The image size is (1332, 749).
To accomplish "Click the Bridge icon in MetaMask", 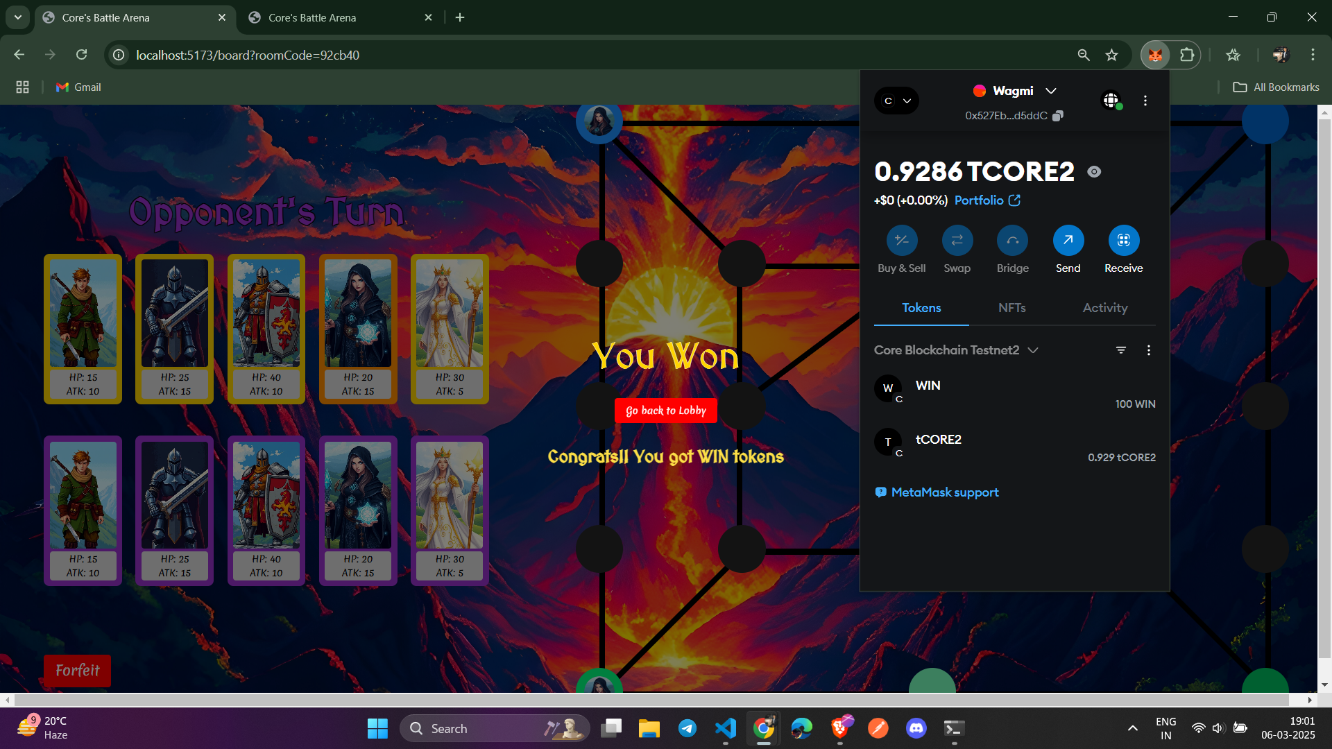I will (1013, 241).
